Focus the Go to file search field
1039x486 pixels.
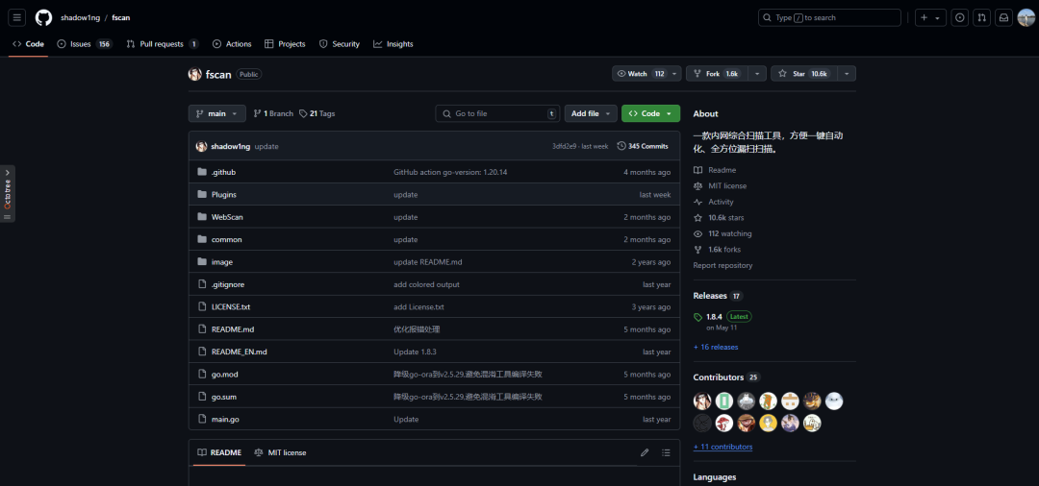point(497,113)
